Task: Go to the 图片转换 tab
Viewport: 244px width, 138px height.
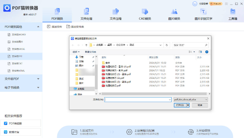Action: pyautogui.click(x=174, y=14)
